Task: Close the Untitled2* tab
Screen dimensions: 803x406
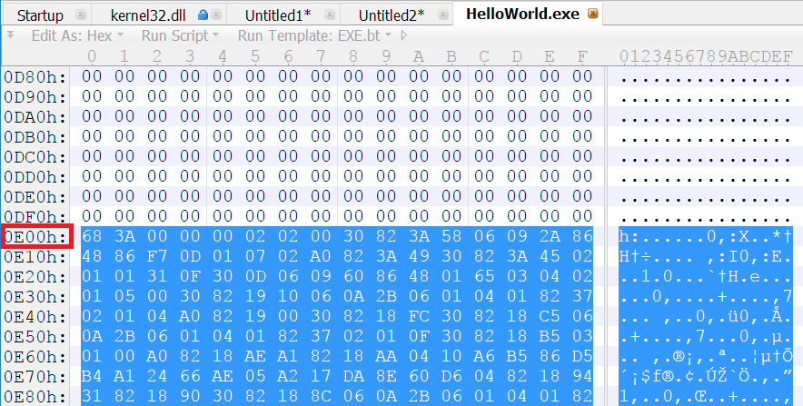Action: click(443, 15)
